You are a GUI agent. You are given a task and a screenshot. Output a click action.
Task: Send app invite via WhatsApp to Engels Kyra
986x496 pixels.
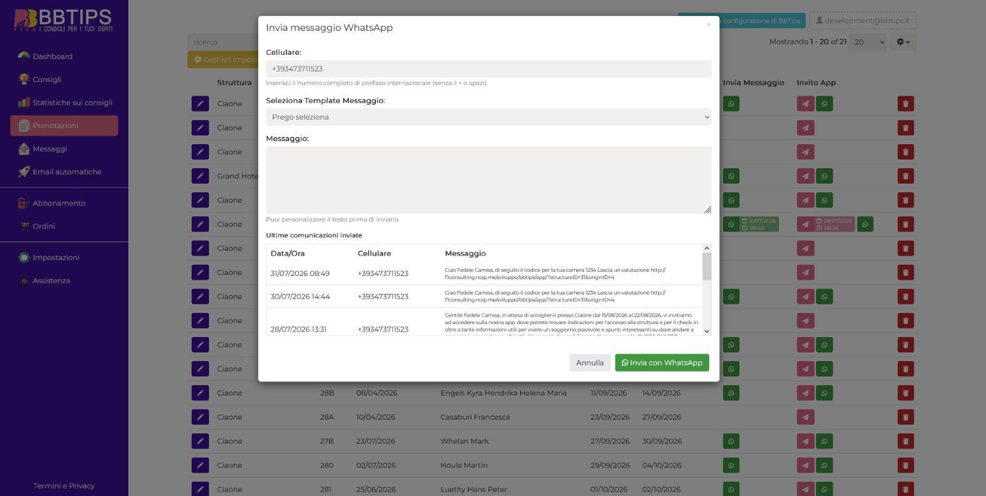825,393
